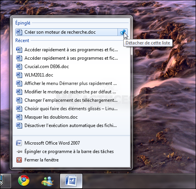Open WLM2011.doc from recent list

point(72,75)
